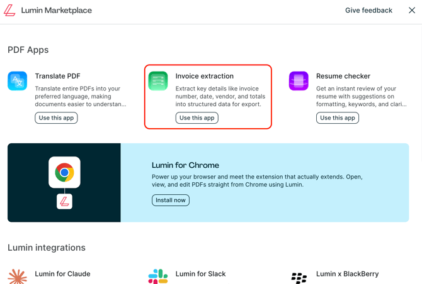Open the Lumin for Chrome heading
This screenshot has height=284, width=422.
point(185,165)
